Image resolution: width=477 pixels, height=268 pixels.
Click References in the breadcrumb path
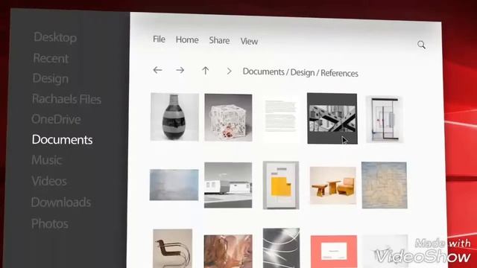pyautogui.click(x=339, y=73)
